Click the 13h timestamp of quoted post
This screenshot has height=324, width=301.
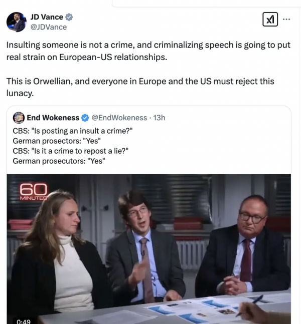pos(159,118)
